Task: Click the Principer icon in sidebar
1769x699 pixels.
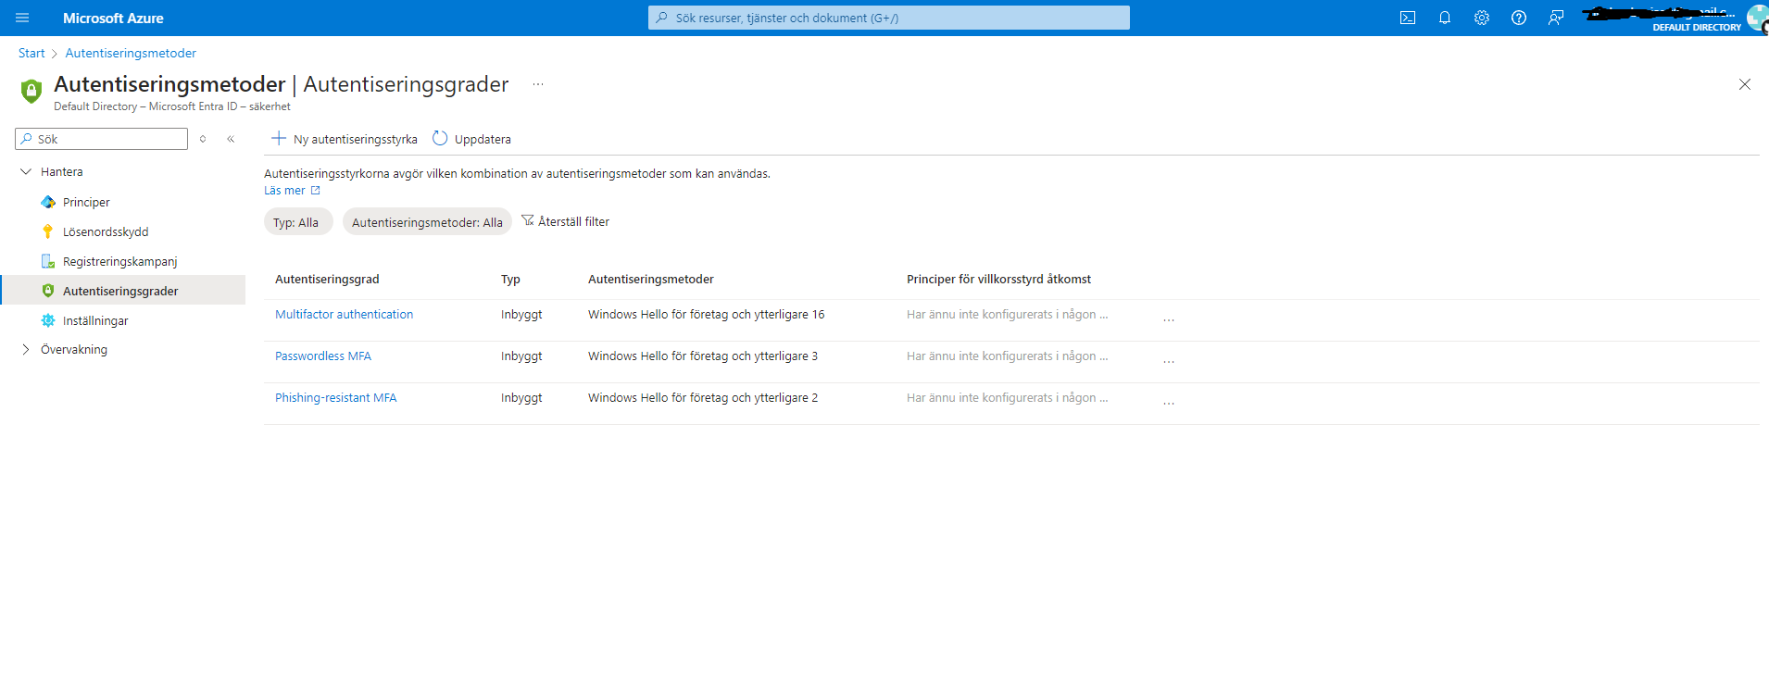Action: pyautogui.click(x=48, y=202)
